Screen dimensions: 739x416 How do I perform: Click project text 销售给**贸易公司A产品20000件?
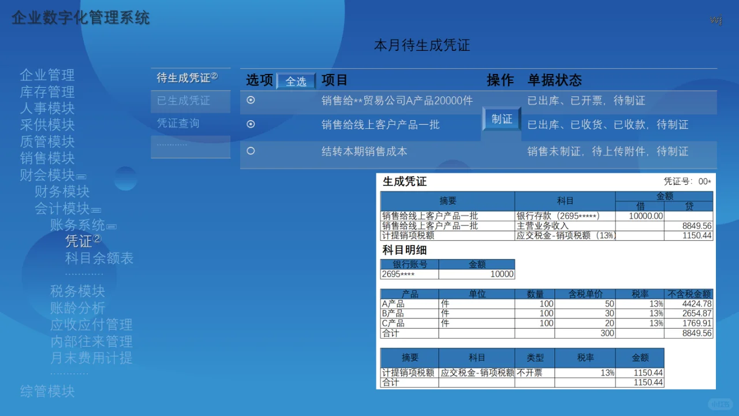(397, 101)
